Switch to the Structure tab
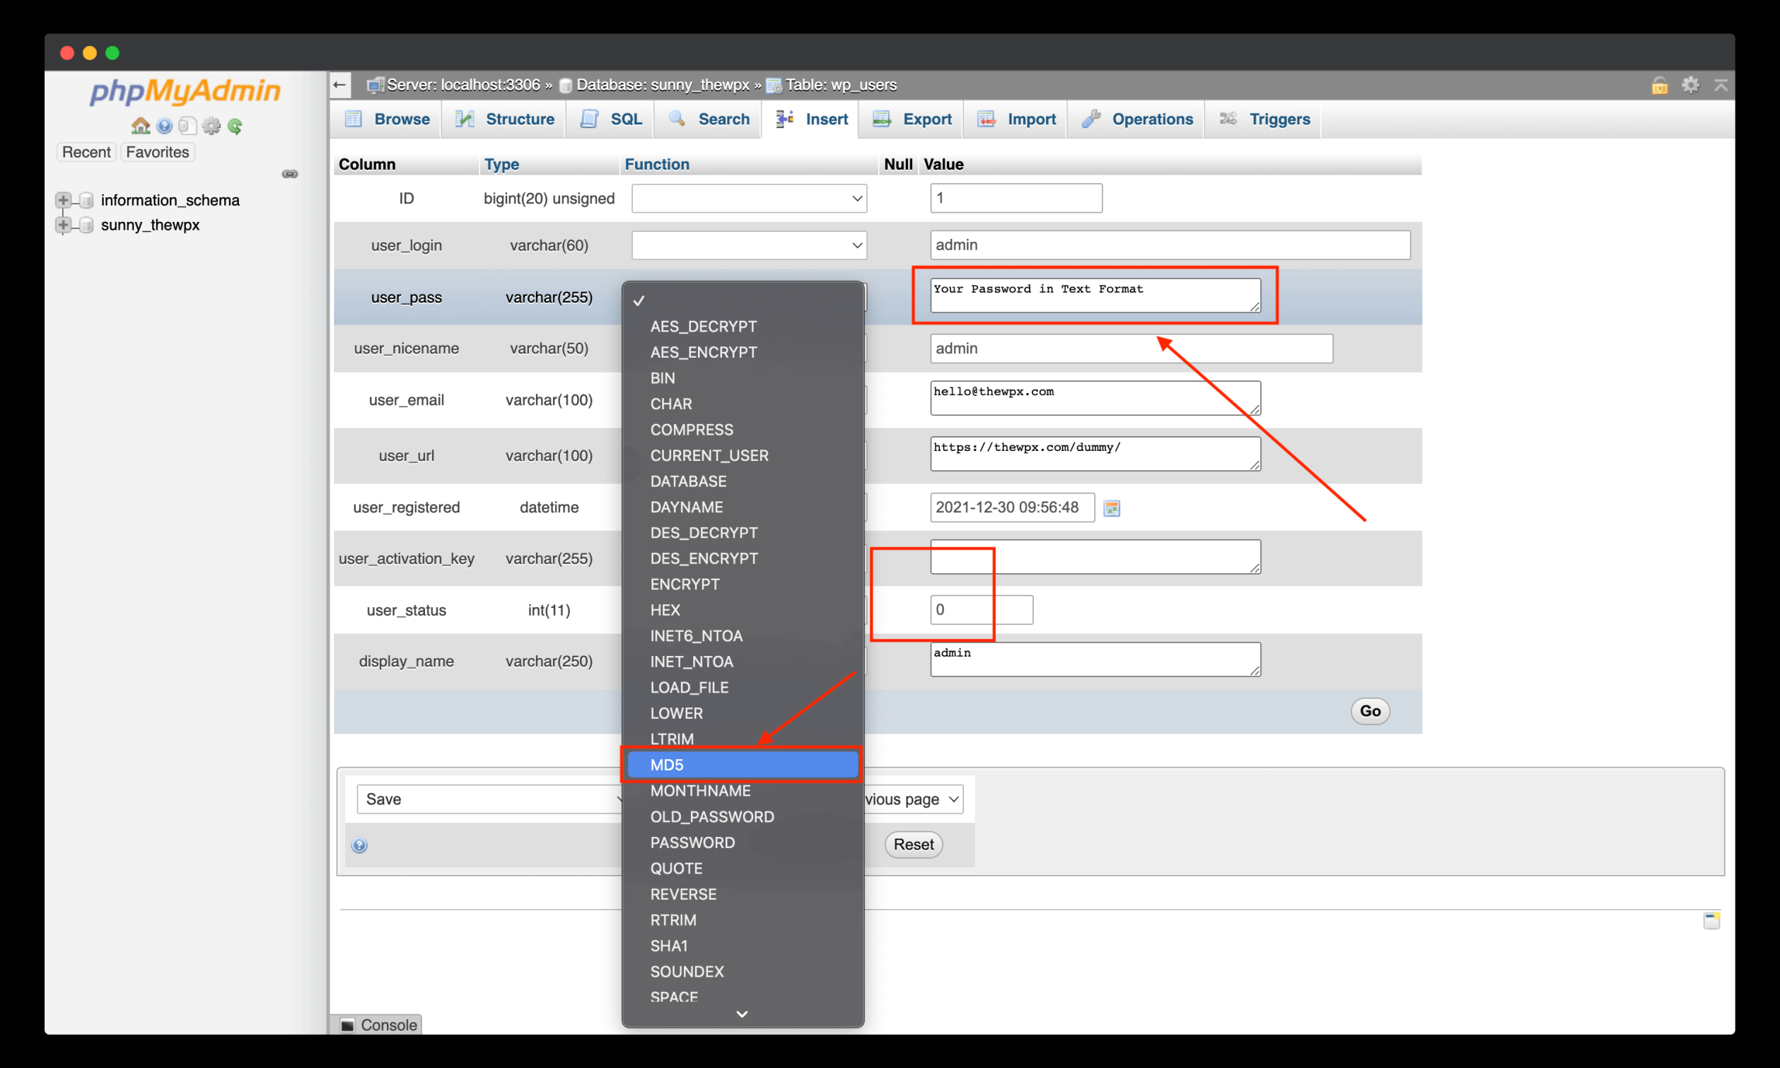The height and width of the screenshot is (1068, 1780). coord(505,119)
